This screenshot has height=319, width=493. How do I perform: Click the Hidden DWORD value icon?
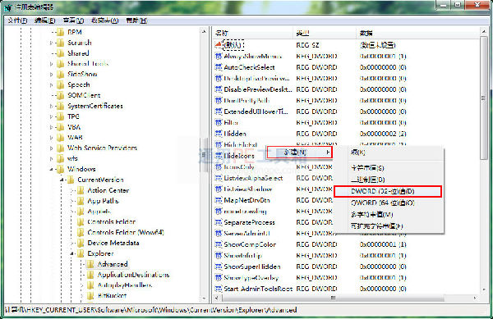click(x=219, y=134)
